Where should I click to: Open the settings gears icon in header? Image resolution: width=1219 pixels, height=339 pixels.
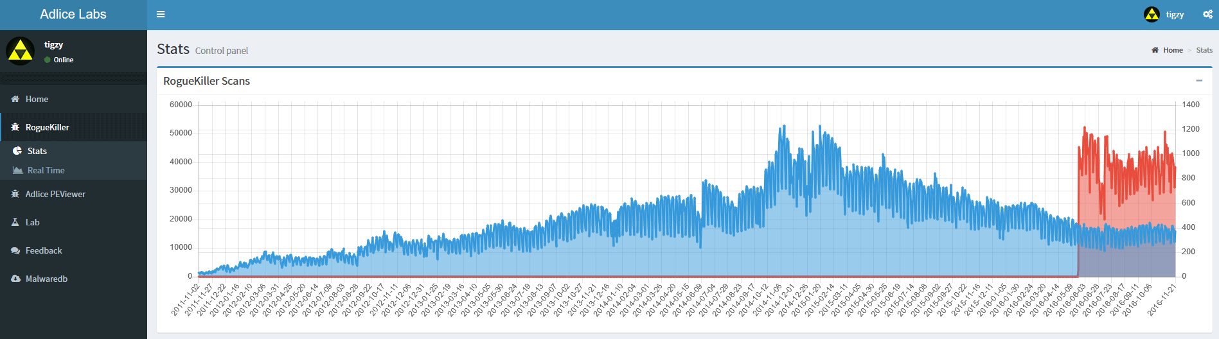pyautogui.click(x=1207, y=14)
